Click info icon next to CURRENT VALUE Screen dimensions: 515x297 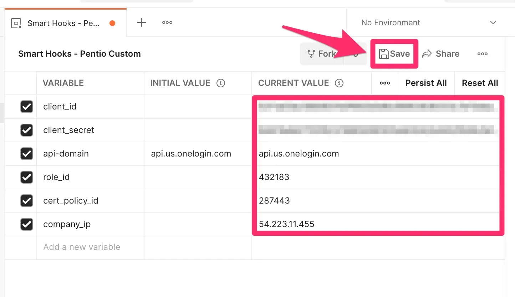click(x=339, y=83)
